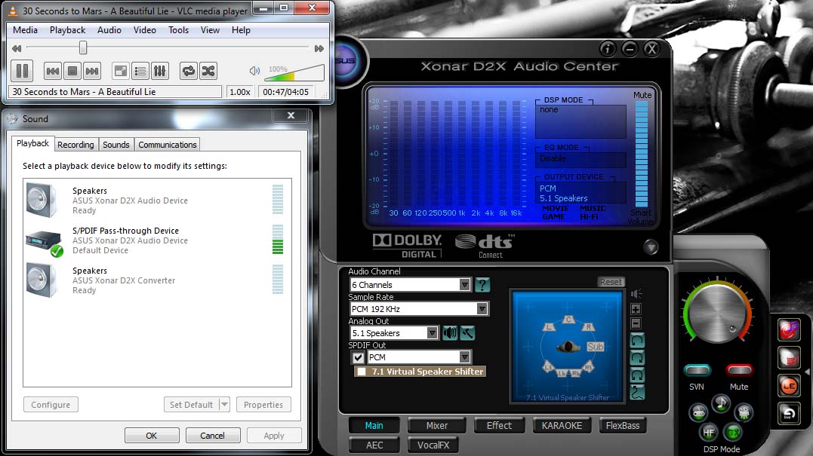Click the Apply button in Sound dialog

[274, 436]
